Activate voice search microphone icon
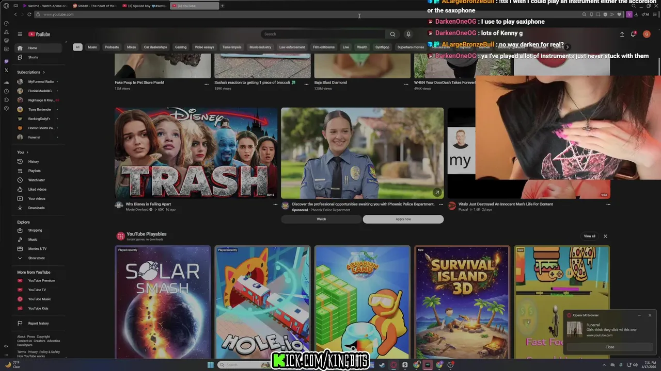 pos(408,34)
